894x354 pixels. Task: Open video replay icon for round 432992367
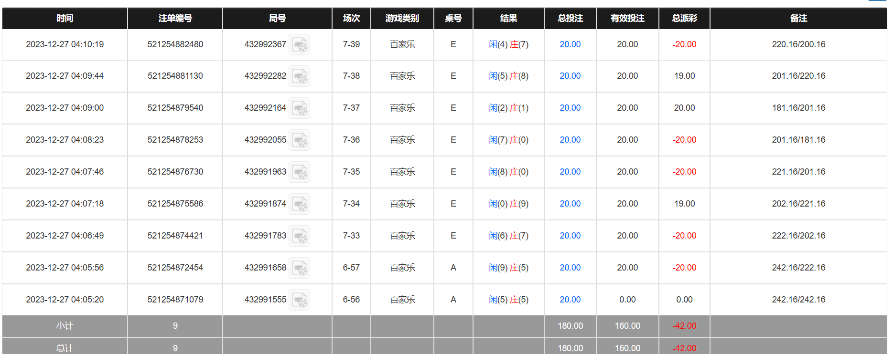[x=300, y=45]
